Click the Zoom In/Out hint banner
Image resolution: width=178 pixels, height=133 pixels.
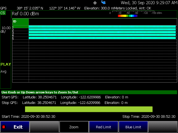[x=89, y=92]
